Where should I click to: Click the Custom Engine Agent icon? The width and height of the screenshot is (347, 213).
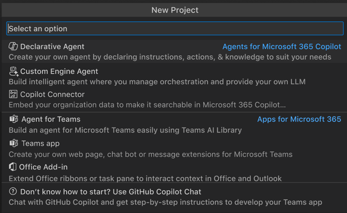[13, 71]
